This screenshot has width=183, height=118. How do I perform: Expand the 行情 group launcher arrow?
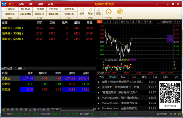pyautogui.click(x=59, y=18)
